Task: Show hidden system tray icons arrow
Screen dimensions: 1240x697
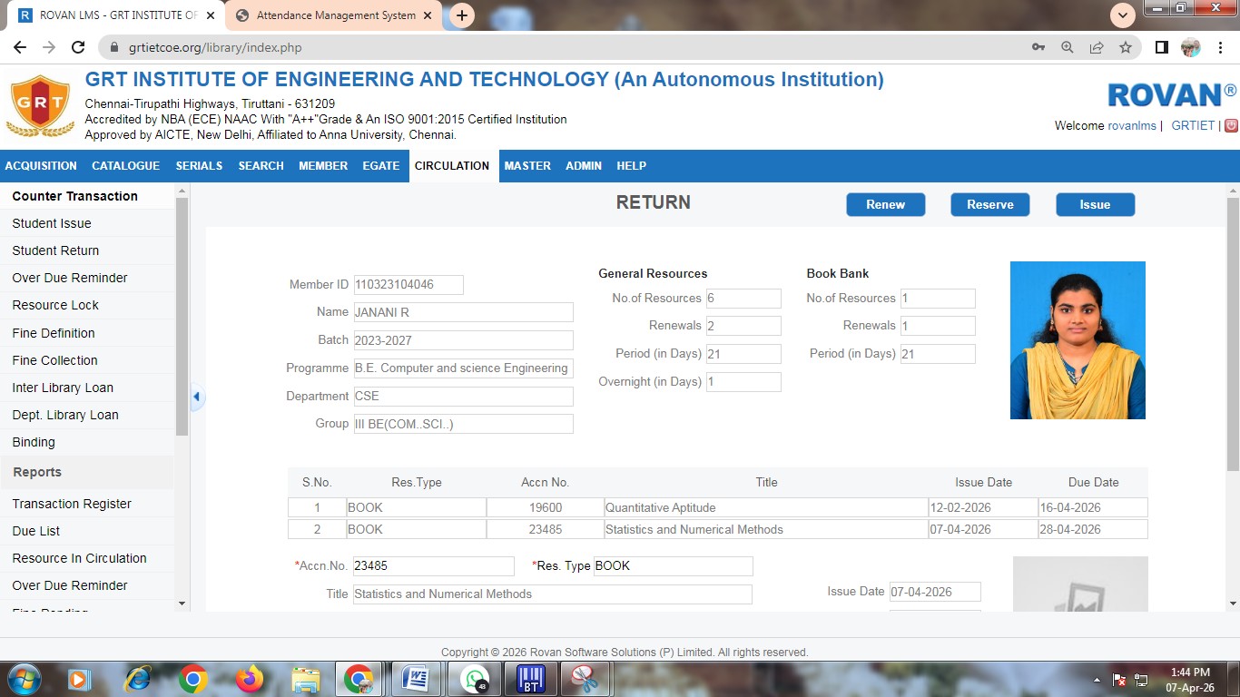Action: [1097, 680]
